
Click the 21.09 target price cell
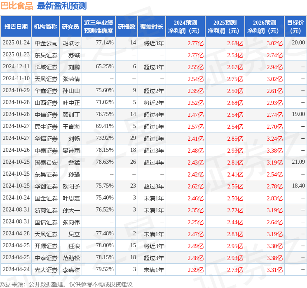298,162
